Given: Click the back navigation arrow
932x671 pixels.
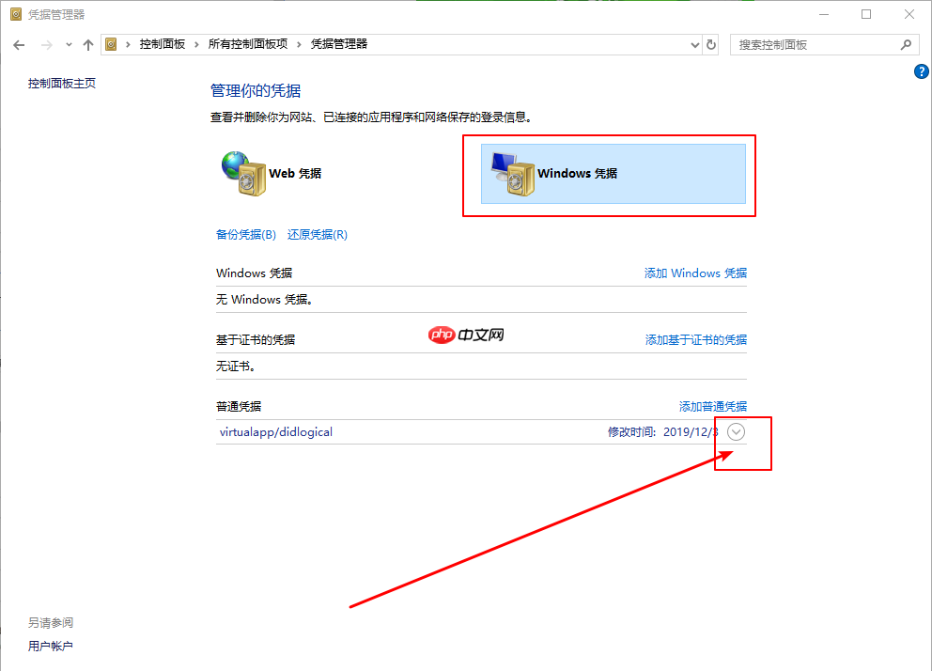Looking at the screenshot, I should coord(19,44).
